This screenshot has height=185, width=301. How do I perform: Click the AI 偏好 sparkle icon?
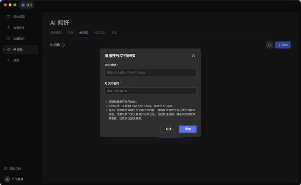tap(8, 49)
